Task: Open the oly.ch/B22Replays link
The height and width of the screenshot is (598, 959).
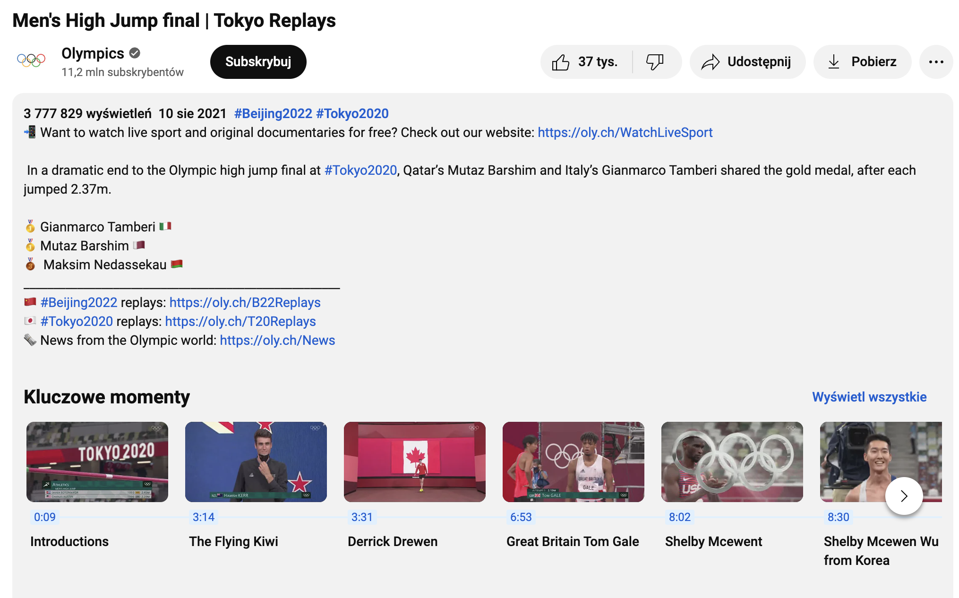Action: click(245, 302)
